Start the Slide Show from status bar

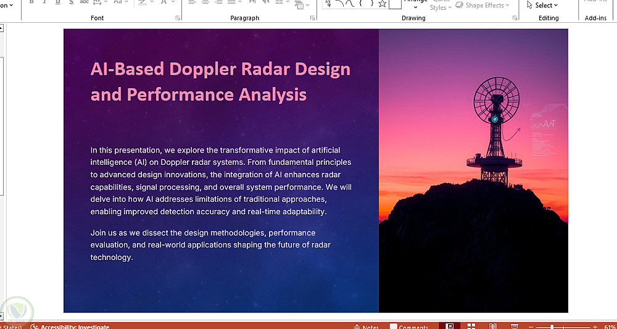[514, 326]
